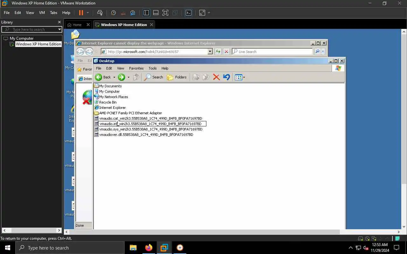Viewport: 407px width, 254px height.
Task: Open the Tools menu in Desktop window
Action: 153,68
